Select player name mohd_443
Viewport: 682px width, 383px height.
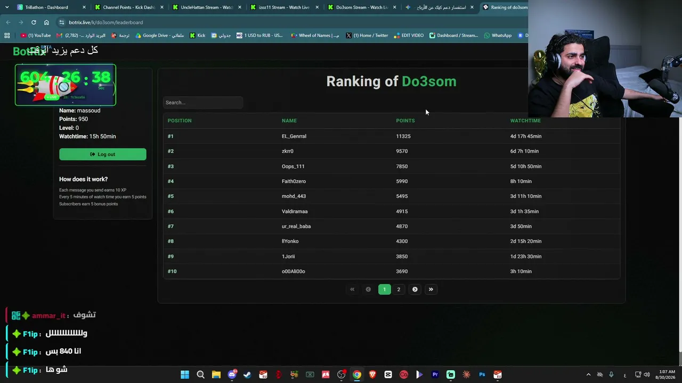[x=294, y=196]
